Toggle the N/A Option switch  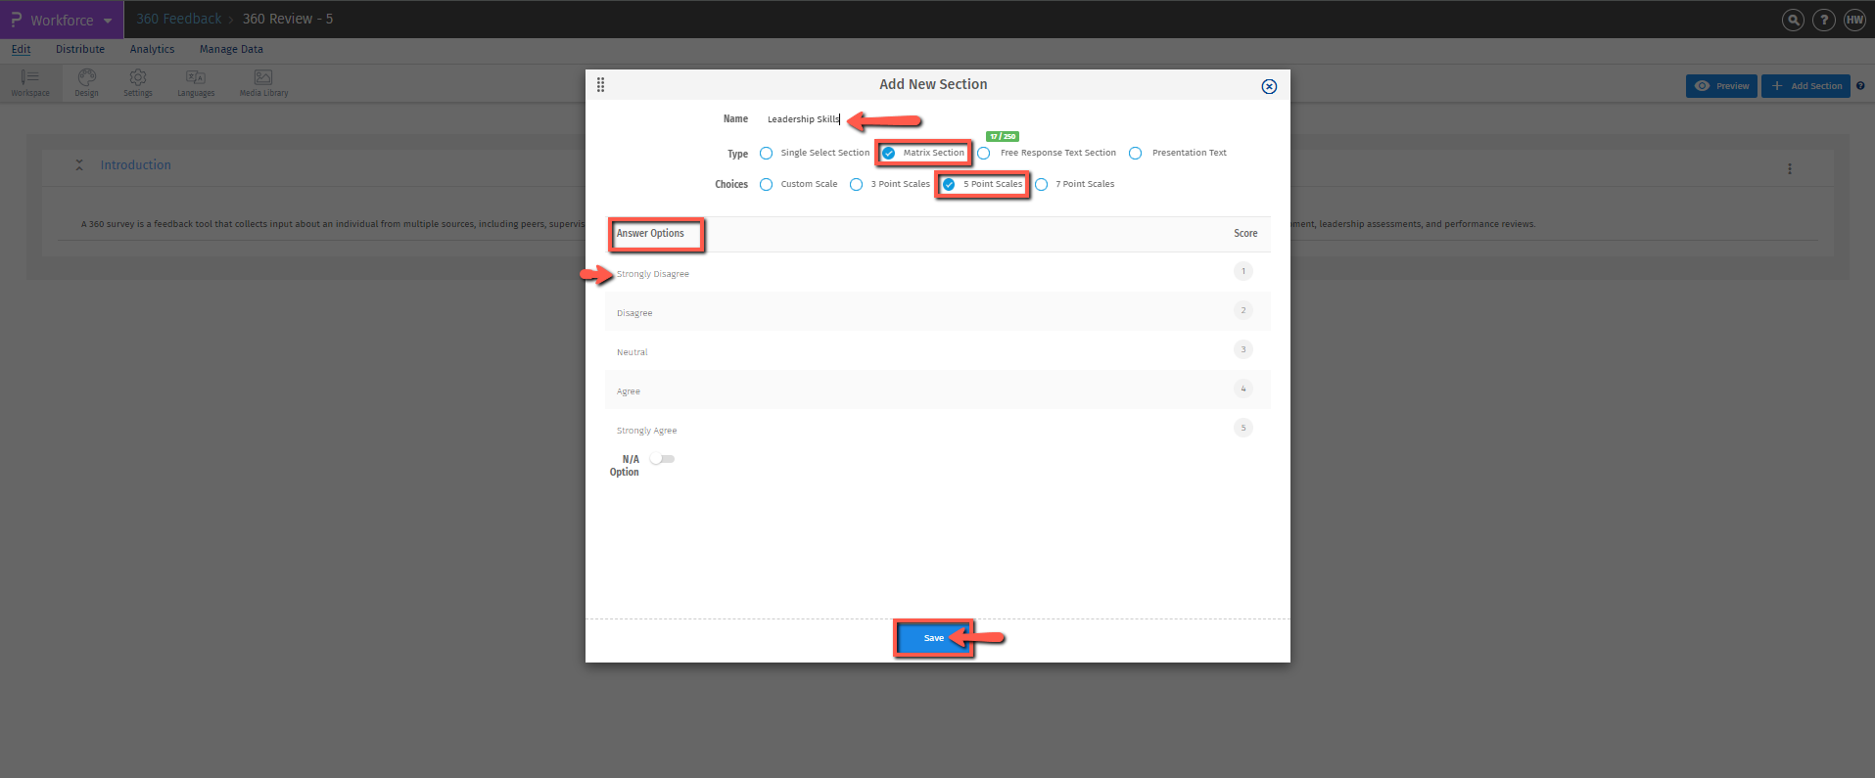coord(663,459)
